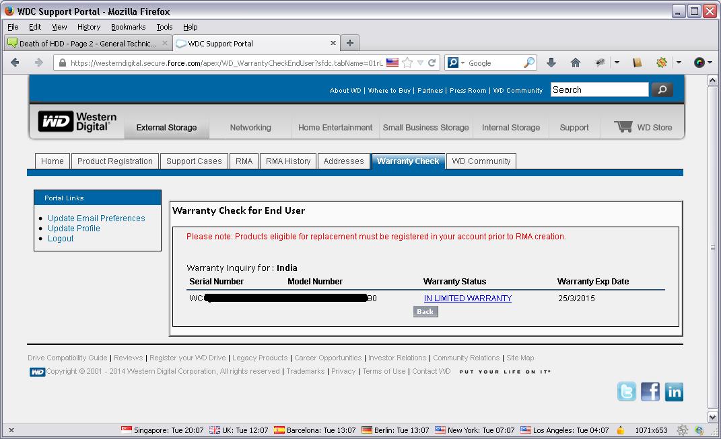Open the Facebook social icon
The image size is (721, 439).
[x=650, y=391]
